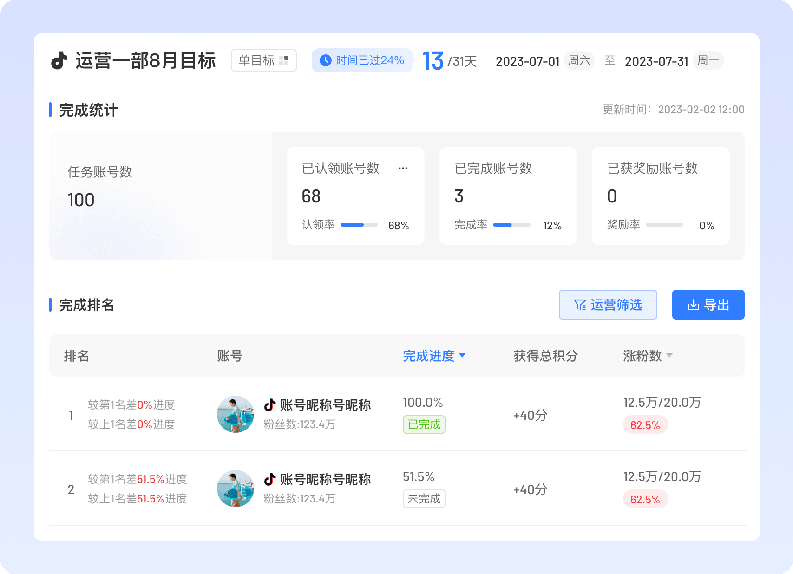
Task: Click the 更新时间 timestamp text
Action: pyautogui.click(x=674, y=110)
